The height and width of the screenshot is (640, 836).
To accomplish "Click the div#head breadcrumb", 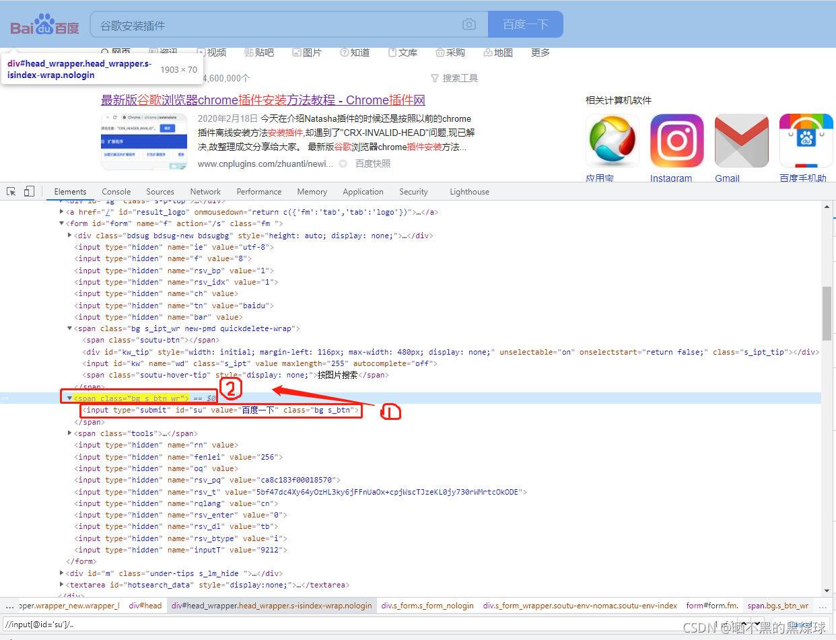I will coord(145,606).
